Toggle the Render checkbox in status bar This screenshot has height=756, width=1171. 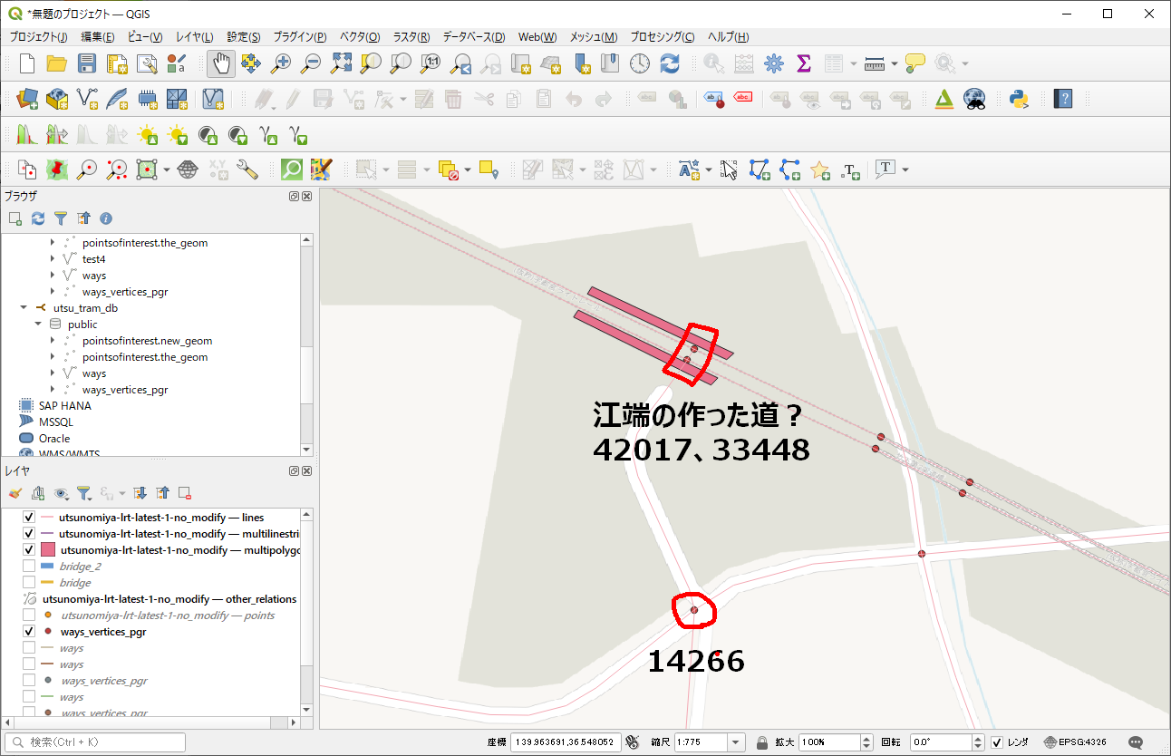(x=997, y=742)
